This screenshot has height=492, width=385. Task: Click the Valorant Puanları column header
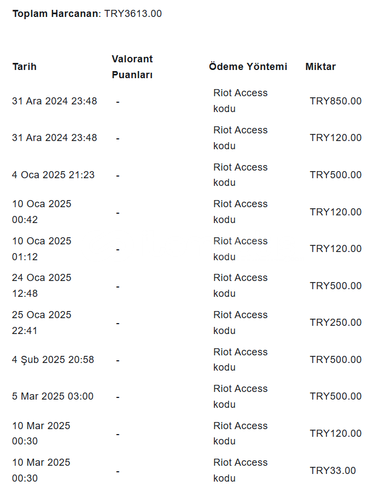tap(132, 67)
